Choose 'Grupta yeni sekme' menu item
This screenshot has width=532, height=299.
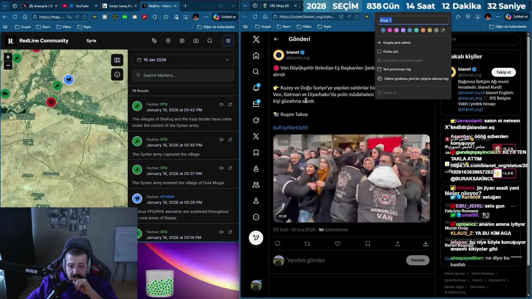[x=413, y=42]
